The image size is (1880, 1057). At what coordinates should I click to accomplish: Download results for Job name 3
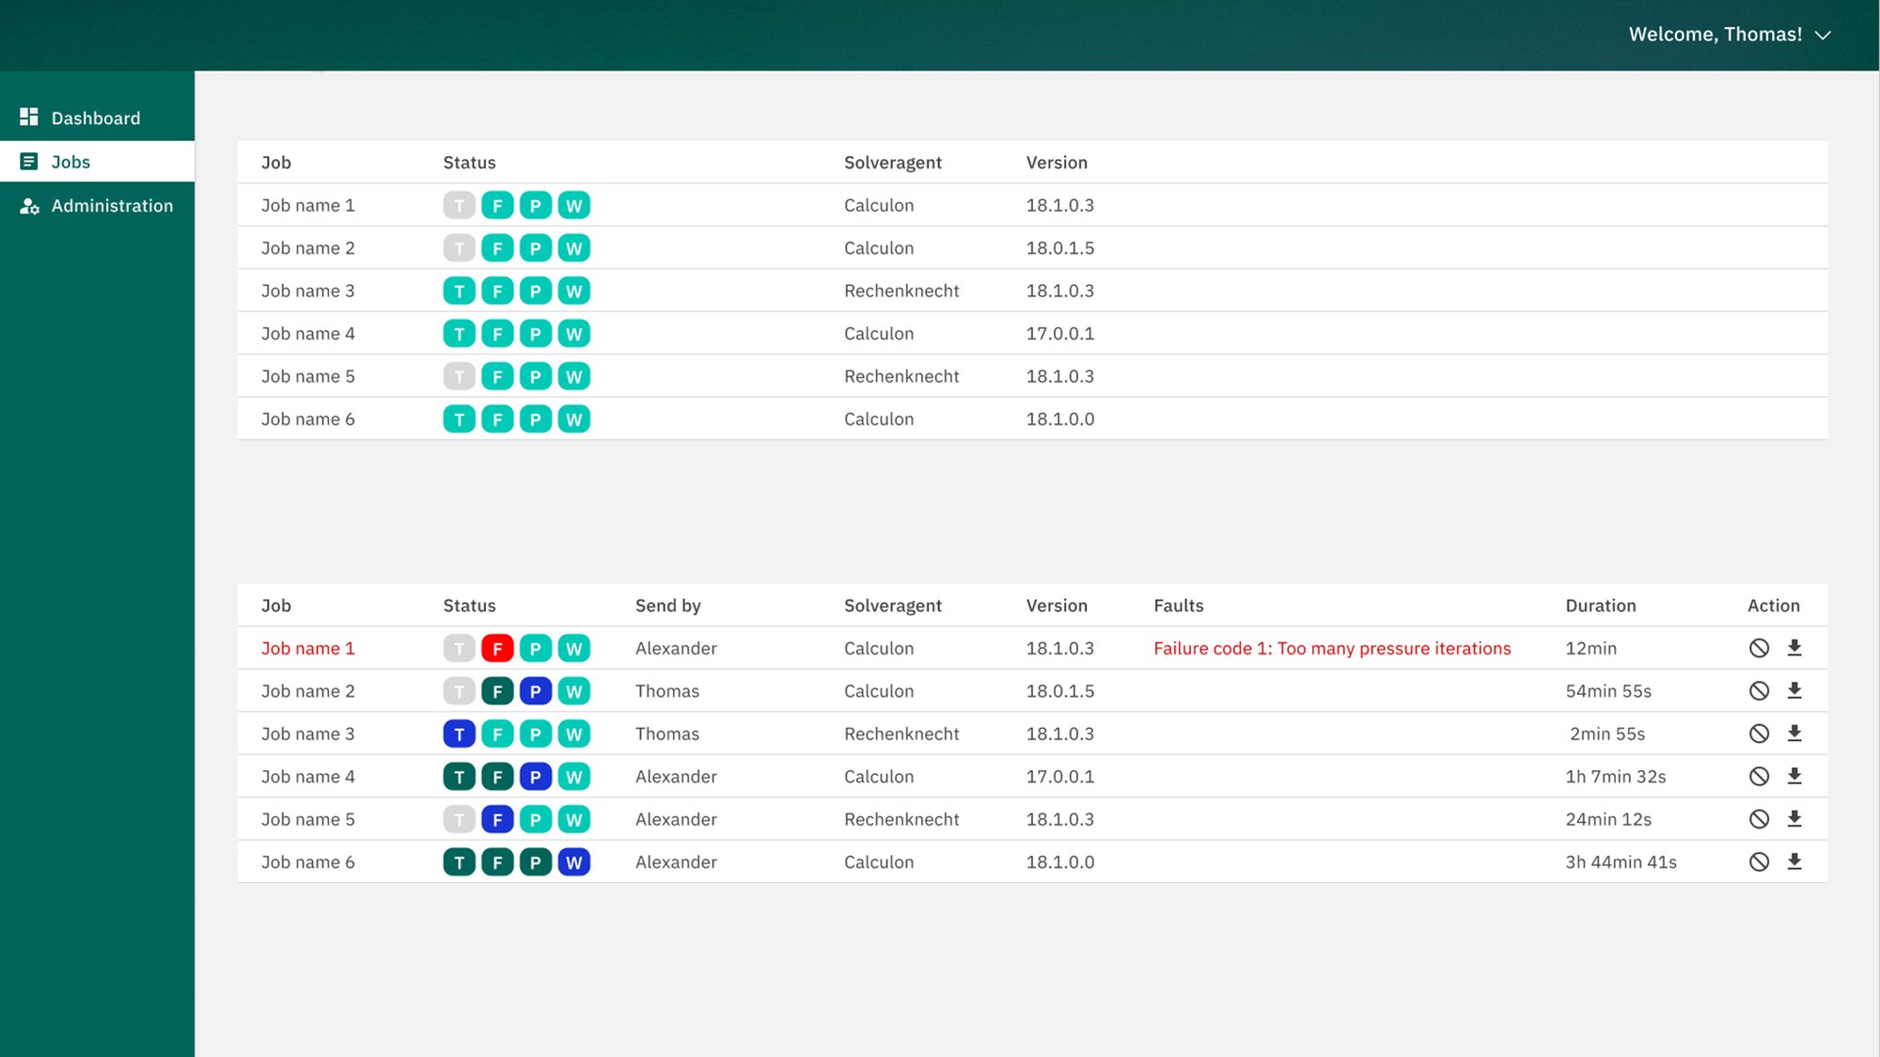click(x=1794, y=734)
